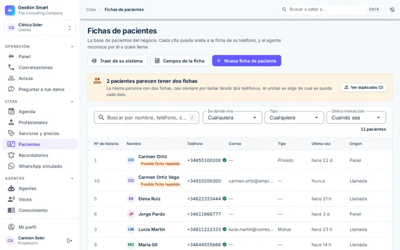Open Conversaciones phone icon

pyautogui.click(x=11, y=67)
